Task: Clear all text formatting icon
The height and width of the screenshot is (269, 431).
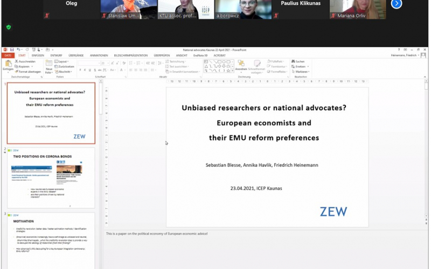Action: tap(124, 63)
